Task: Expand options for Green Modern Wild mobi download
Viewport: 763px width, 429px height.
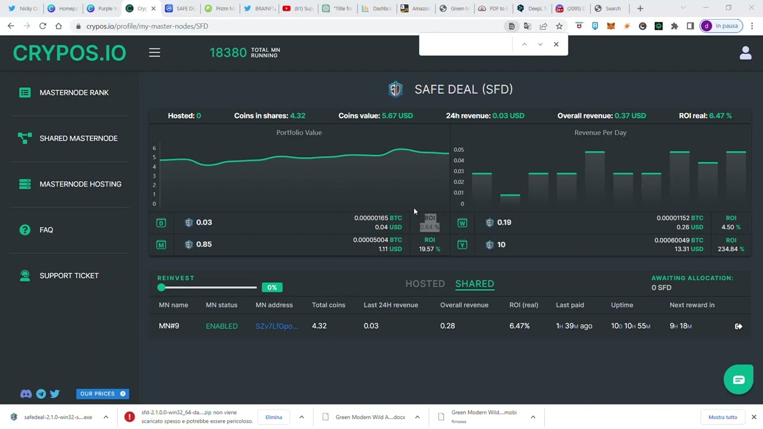Action: tap(533, 417)
